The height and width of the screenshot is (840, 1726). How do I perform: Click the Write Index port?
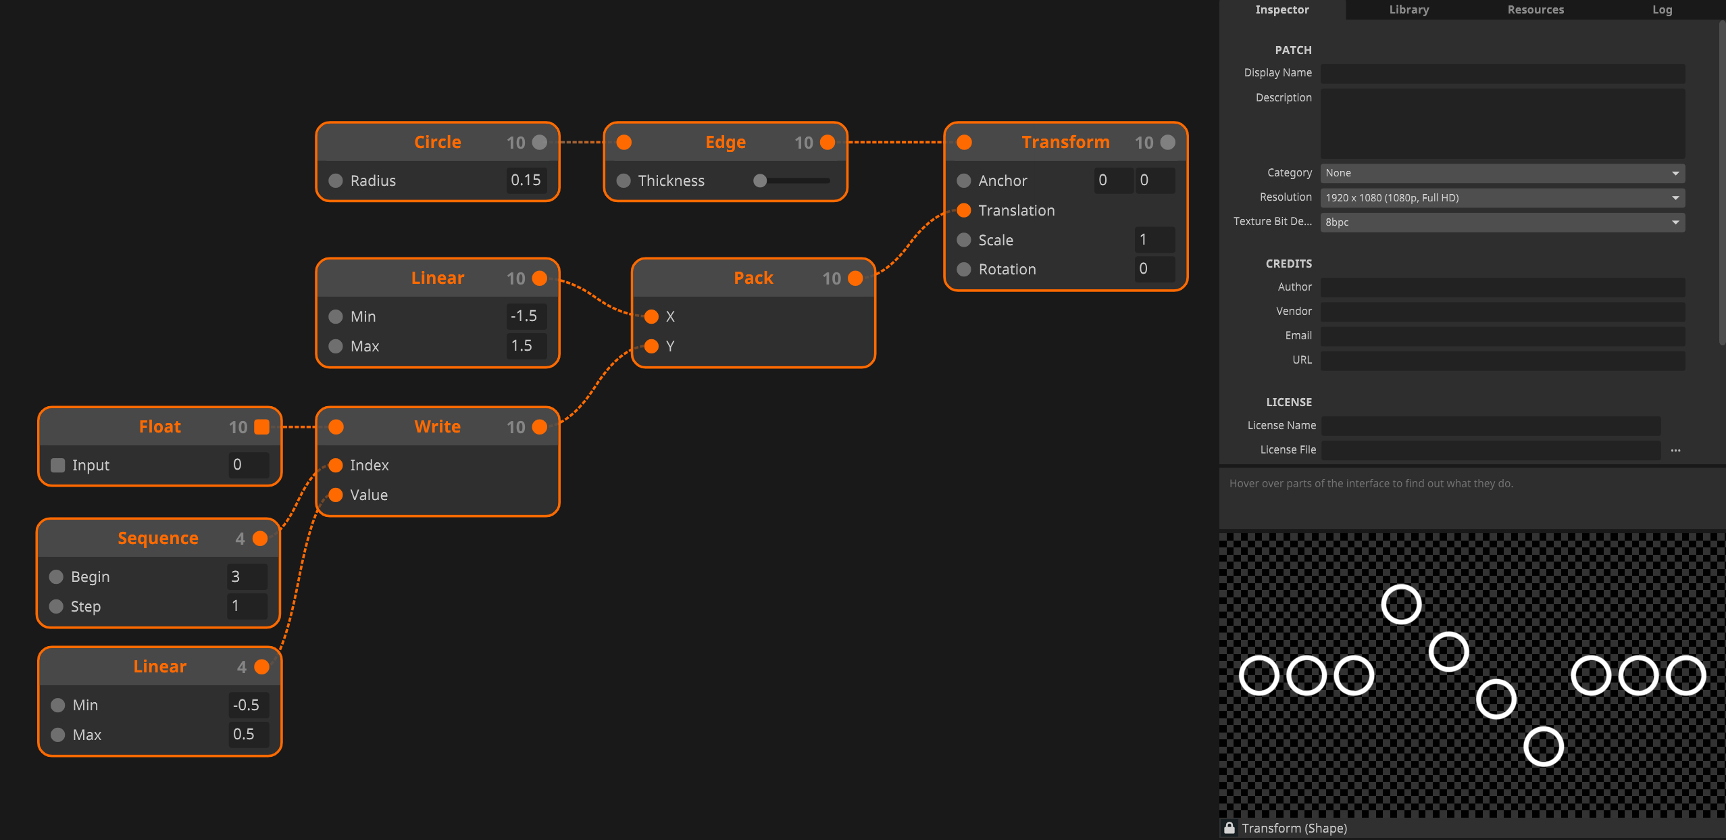pyautogui.click(x=336, y=465)
